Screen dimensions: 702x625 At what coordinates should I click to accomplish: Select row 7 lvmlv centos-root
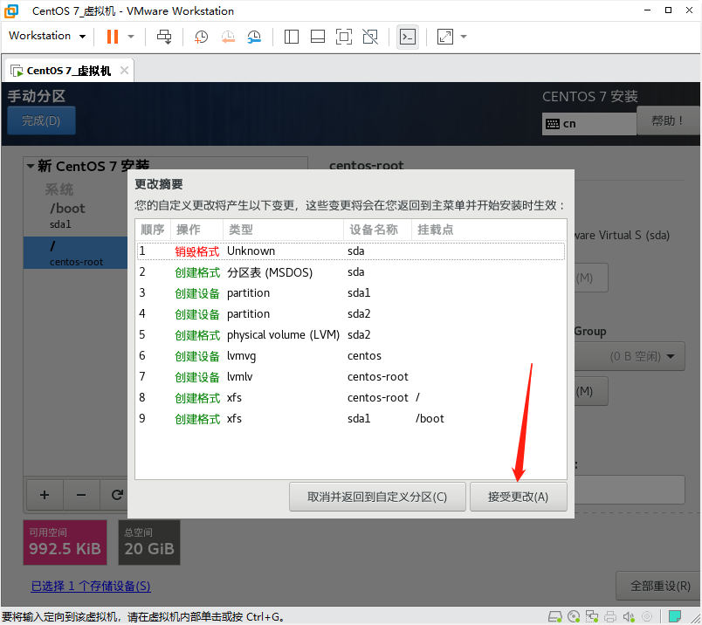click(350, 377)
